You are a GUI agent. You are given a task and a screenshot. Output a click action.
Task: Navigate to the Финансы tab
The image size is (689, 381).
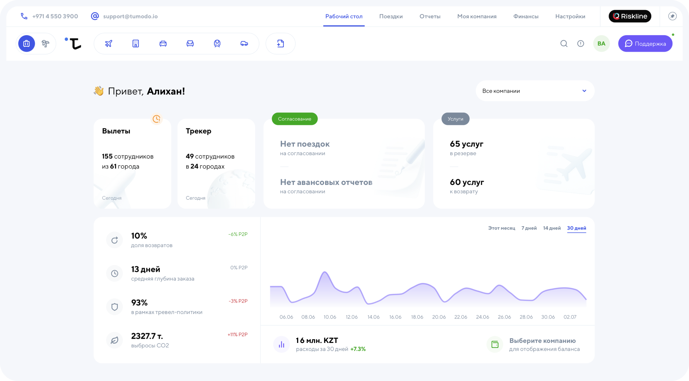coord(526,17)
